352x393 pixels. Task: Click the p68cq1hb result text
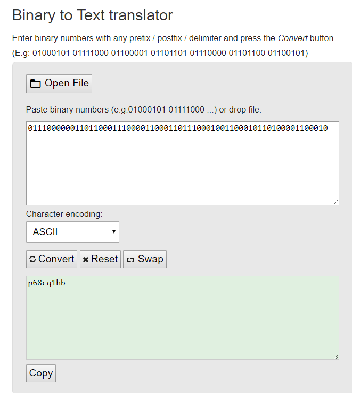pos(47,283)
